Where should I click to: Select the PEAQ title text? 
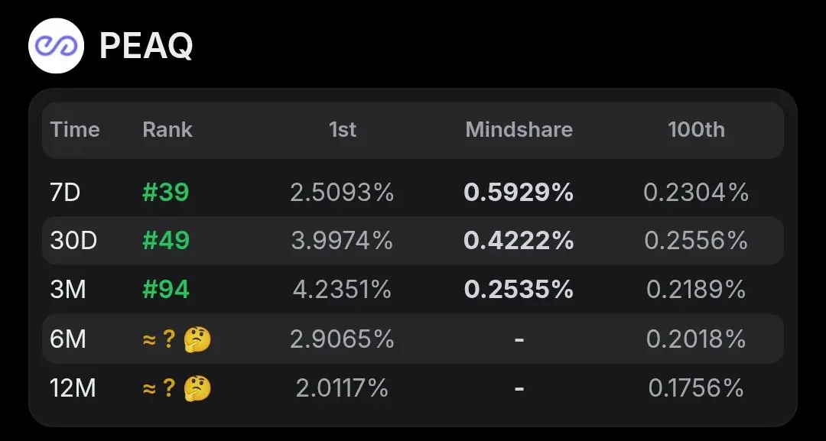click(x=146, y=46)
